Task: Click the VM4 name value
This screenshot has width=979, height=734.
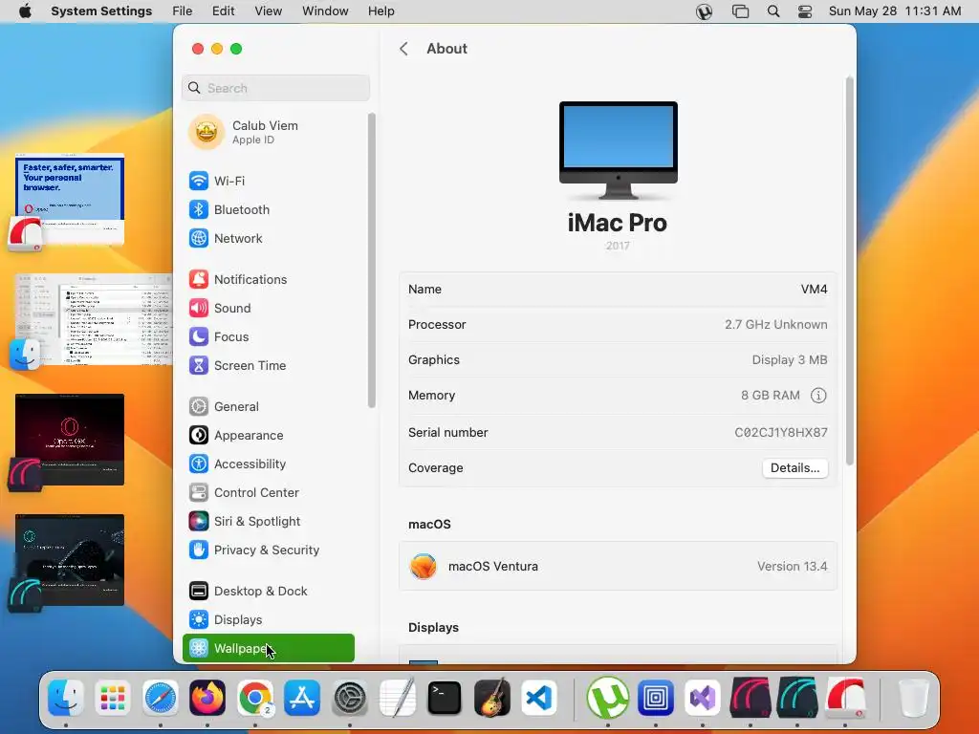Action: 814,289
